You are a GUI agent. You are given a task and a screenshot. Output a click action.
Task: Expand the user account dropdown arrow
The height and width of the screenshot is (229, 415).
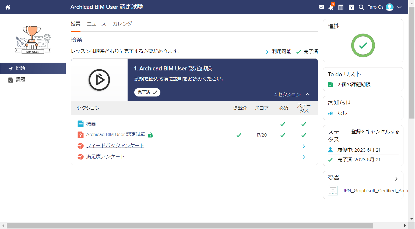(x=399, y=7)
